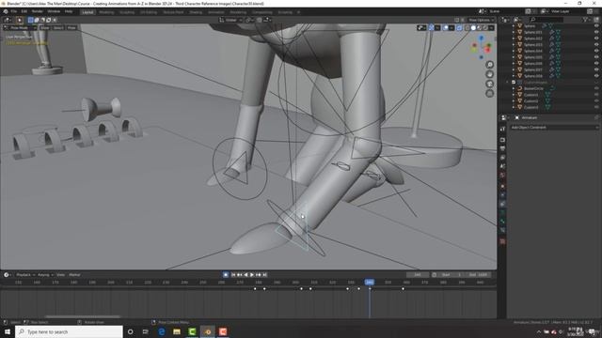Open the Select menu in viewport header
Viewport: 602px width, 338px height.
[58, 28]
